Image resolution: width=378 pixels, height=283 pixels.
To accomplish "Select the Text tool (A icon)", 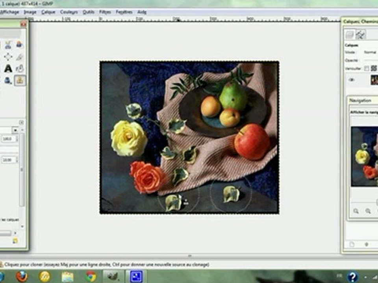I will (8, 68).
